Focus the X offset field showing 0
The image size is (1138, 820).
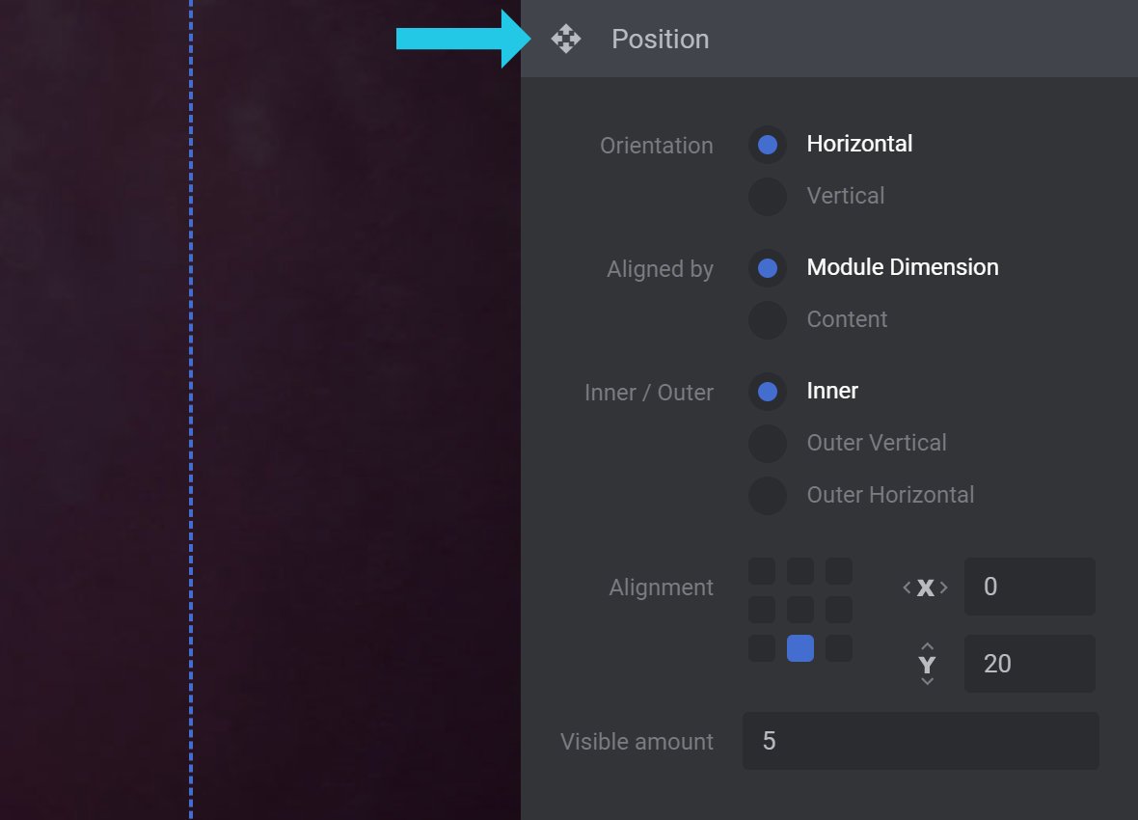click(x=1029, y=587)
